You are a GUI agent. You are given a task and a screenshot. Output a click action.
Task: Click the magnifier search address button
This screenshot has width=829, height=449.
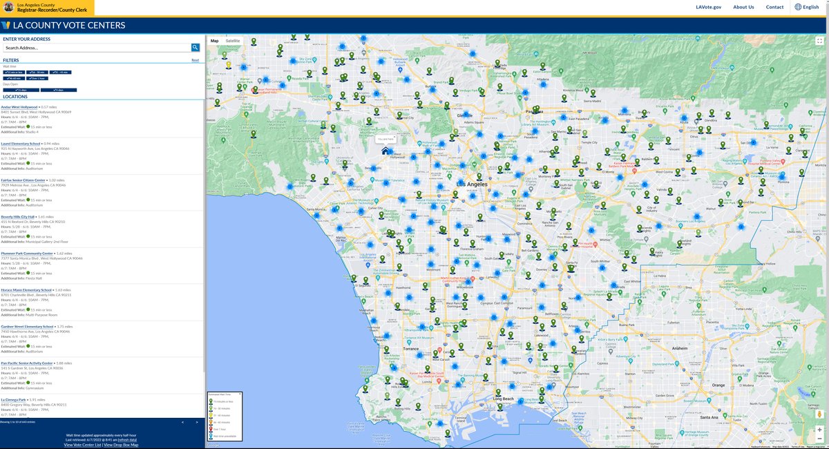196,48
